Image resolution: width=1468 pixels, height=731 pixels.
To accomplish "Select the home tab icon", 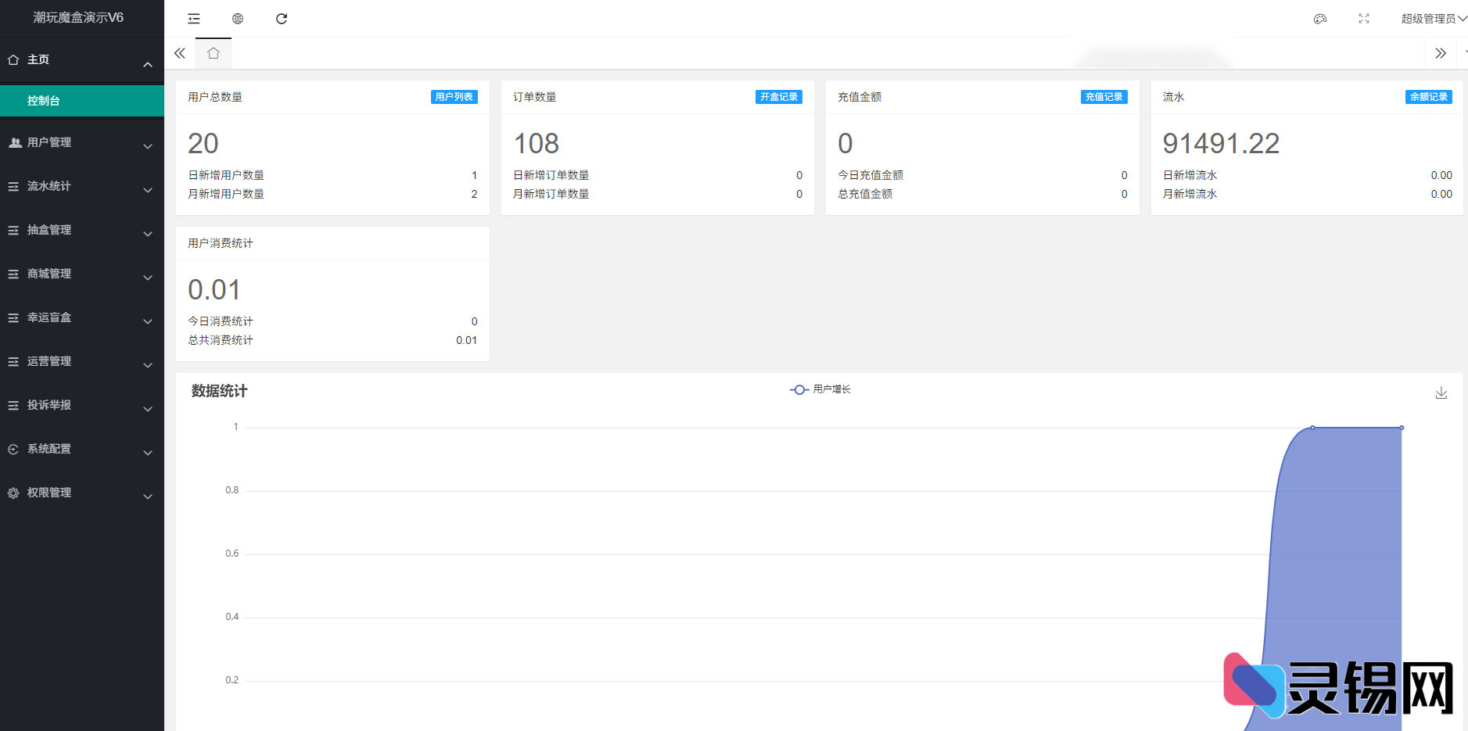I will pos(214,53).
